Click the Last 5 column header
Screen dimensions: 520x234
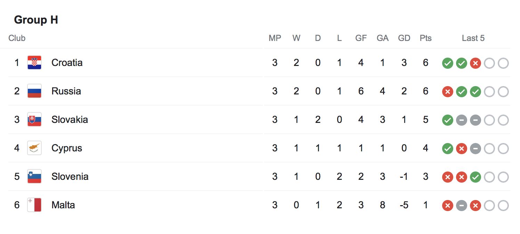point(473,38)
